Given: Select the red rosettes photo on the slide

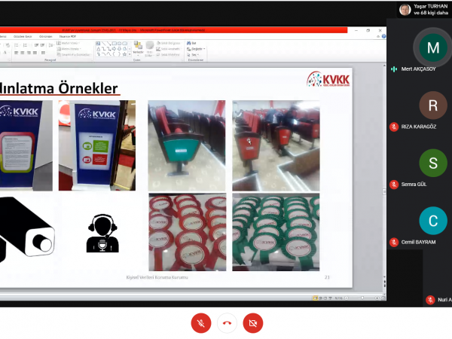Looking at the screenshot, I should point(188,232).
